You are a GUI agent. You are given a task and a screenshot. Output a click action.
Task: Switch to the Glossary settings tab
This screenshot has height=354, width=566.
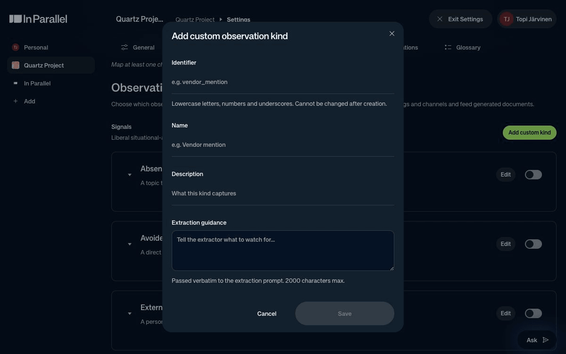(x=462, y=47)
